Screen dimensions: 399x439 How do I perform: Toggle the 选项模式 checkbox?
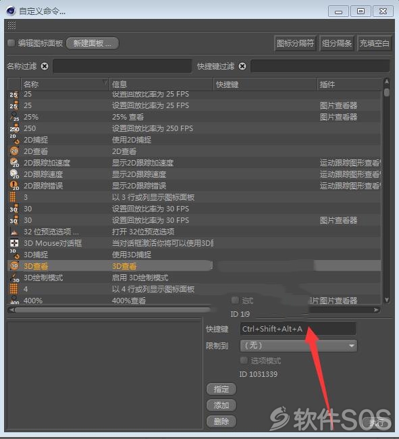point(244,361)
